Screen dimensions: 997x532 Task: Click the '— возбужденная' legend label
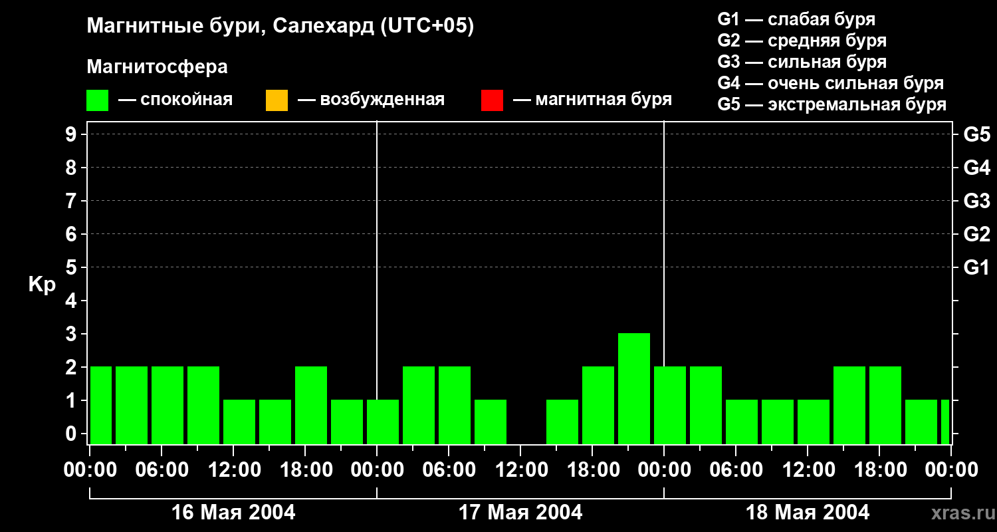(371, 100)
